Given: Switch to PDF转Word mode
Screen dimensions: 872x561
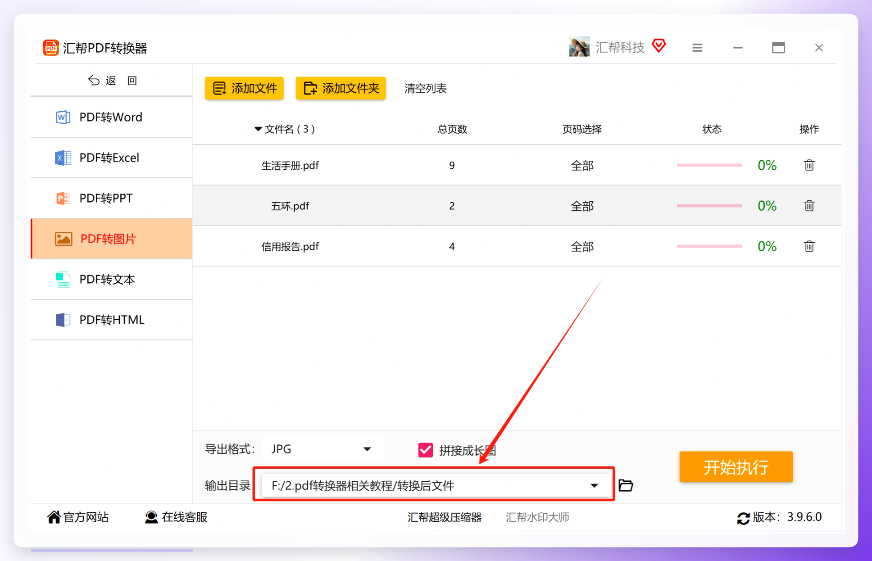Looking at the screenshot, I should coord(111,117).
